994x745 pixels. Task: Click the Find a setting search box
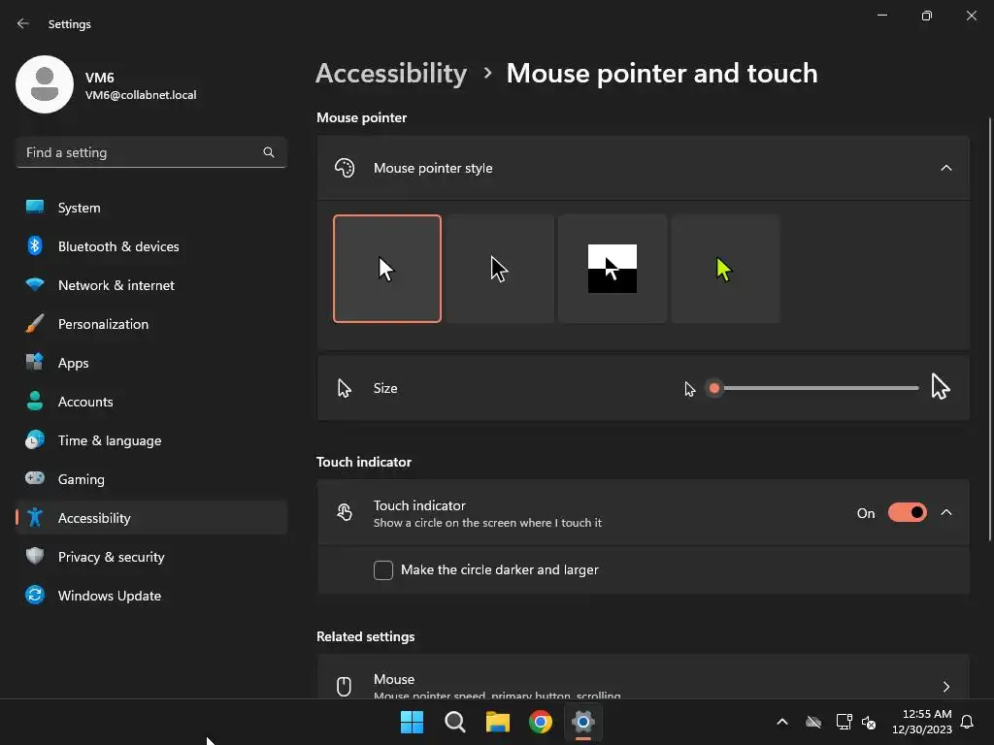[150, 152]
